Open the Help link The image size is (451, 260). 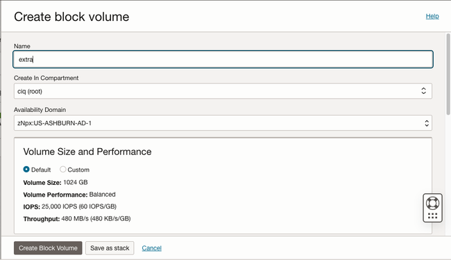pos(432,16)
